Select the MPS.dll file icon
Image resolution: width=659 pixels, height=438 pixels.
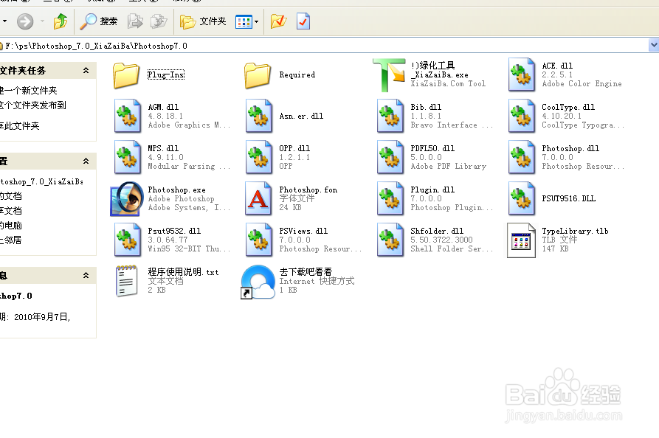(128, 157)
